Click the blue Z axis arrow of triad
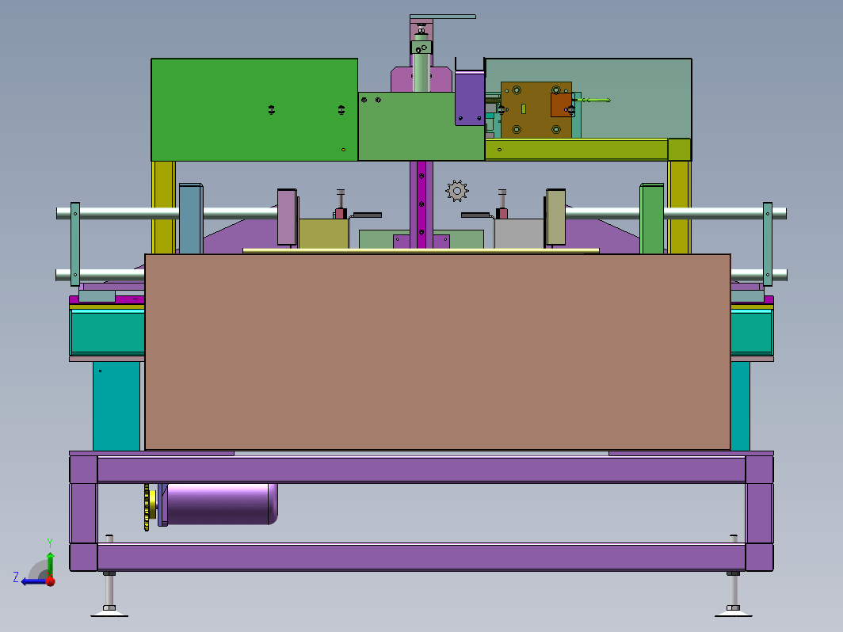This screenshot has height=632, width=843. pyautogui.click(x=33, y=581)
